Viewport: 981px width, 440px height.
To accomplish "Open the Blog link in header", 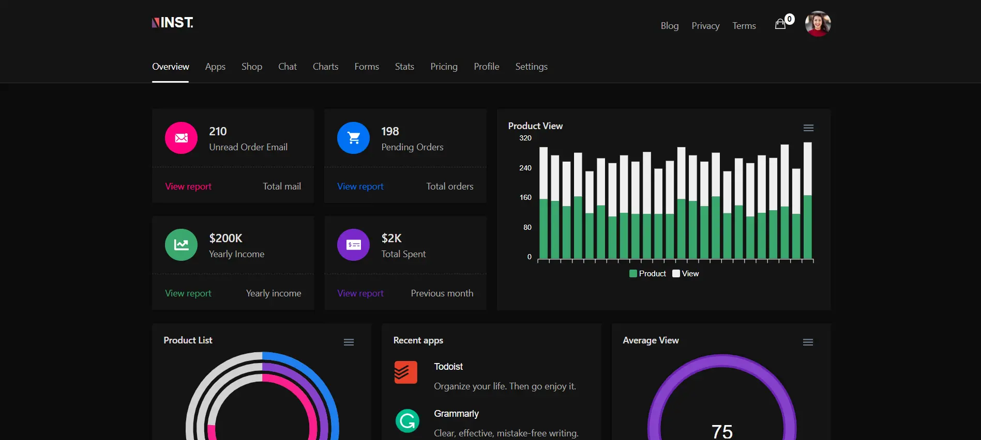I will [669, 26].
